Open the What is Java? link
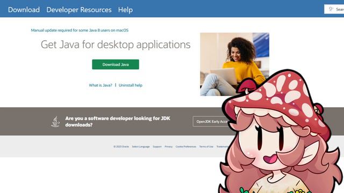This screenshot has height=193, width=344. tap(101, 85)
